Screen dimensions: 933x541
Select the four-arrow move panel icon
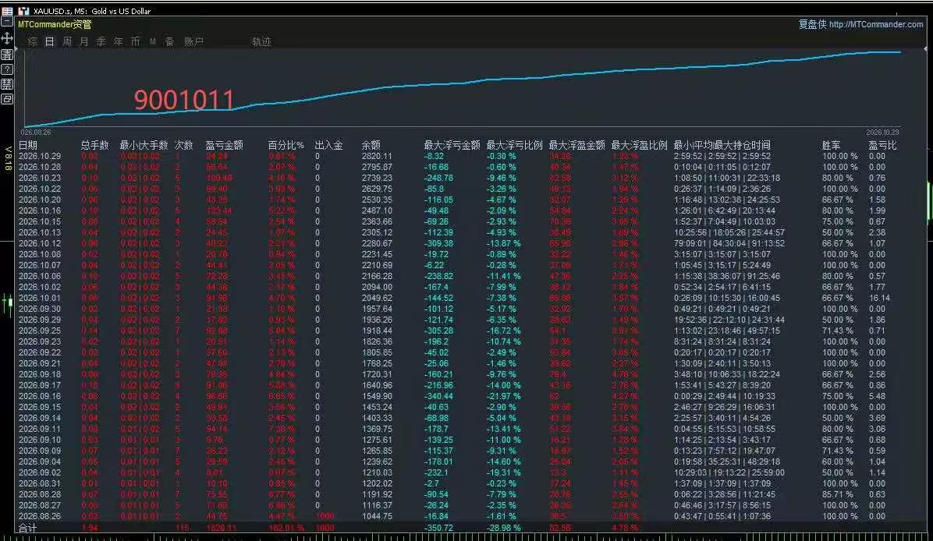[x=7, y=38]
